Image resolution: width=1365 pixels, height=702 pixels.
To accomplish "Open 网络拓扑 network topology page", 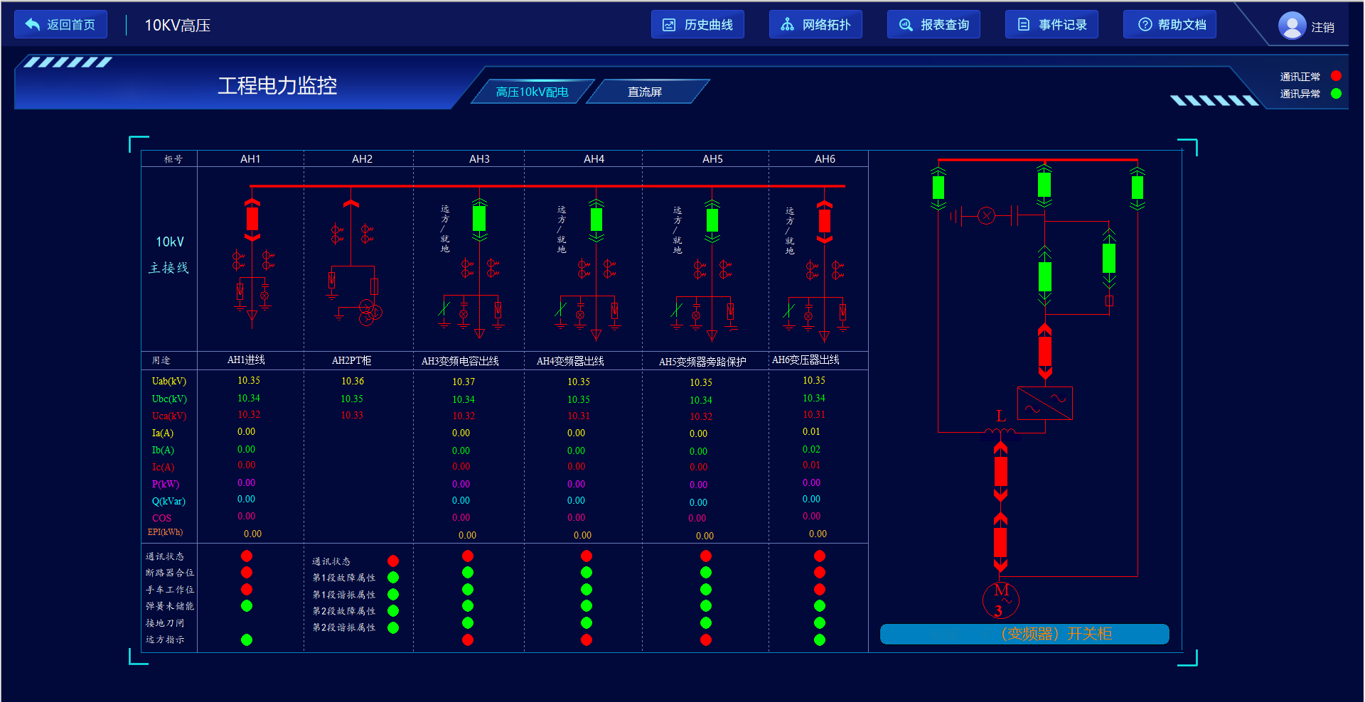I will click(x=815, y=25).
